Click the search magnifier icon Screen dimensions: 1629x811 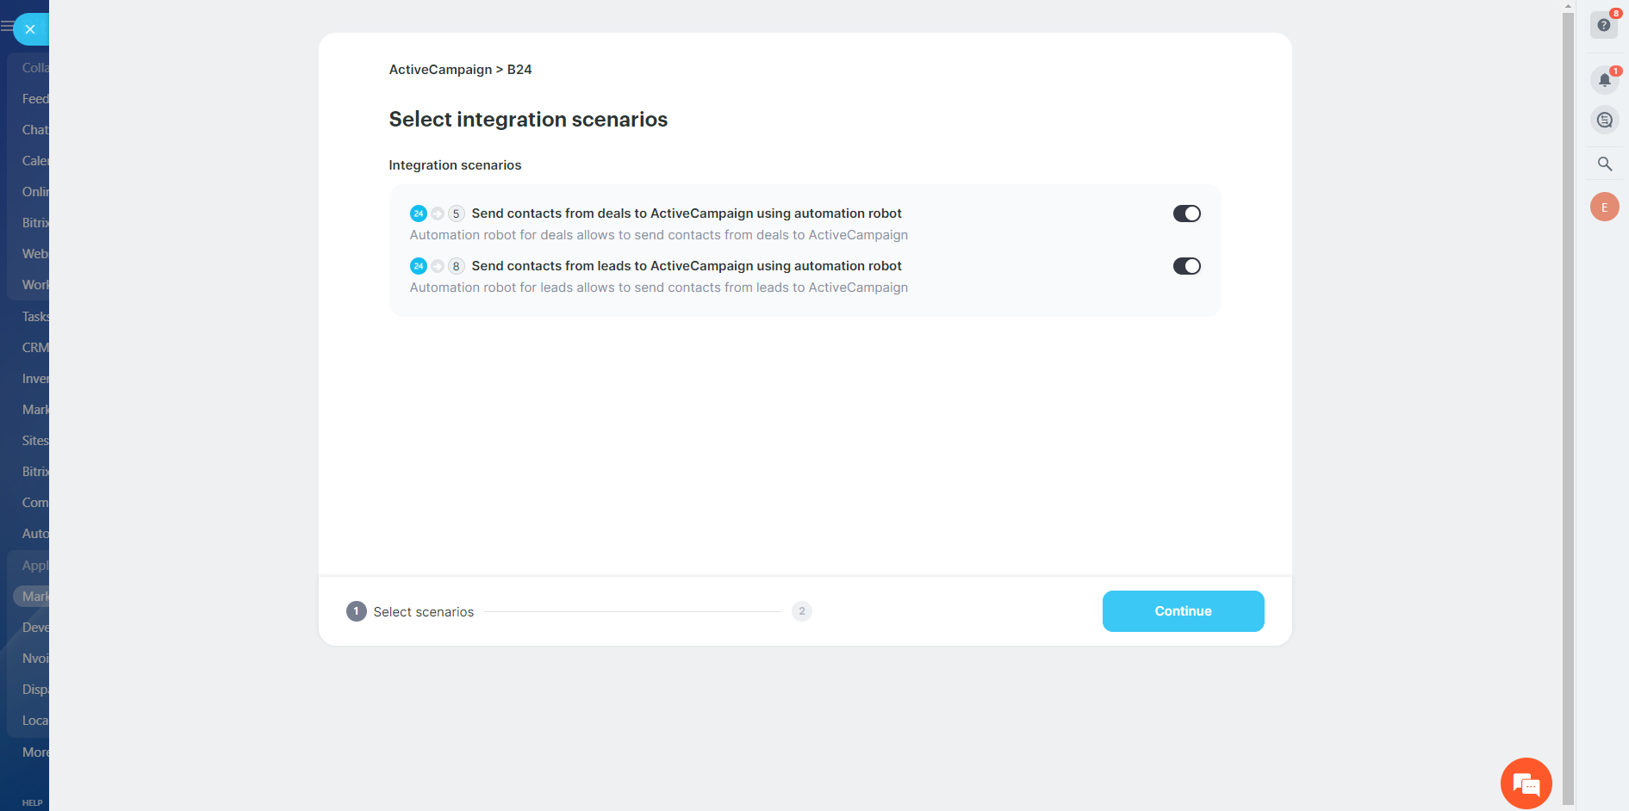click(1604, 164)
